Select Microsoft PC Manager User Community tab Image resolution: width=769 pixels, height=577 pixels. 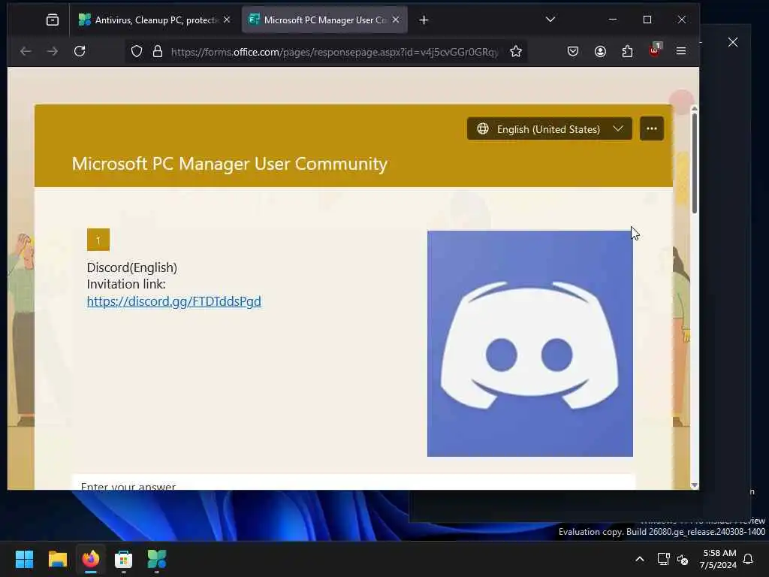coord(324,20)
